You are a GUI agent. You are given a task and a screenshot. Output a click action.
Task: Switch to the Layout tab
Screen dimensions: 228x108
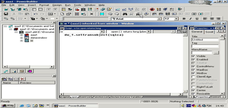(65, 97)
